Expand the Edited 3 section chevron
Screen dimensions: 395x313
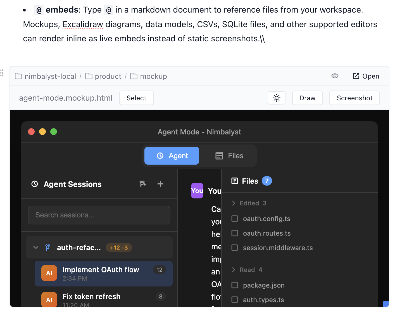(234, 203)
